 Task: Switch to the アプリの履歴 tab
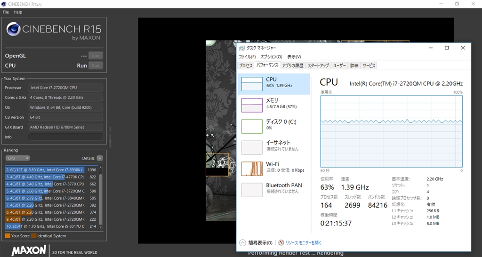tap(293, 65)
